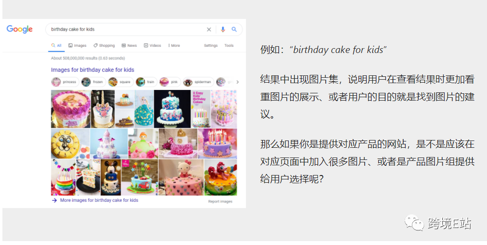Open the Tools options

pyautogui.click(x=229, y=45)
